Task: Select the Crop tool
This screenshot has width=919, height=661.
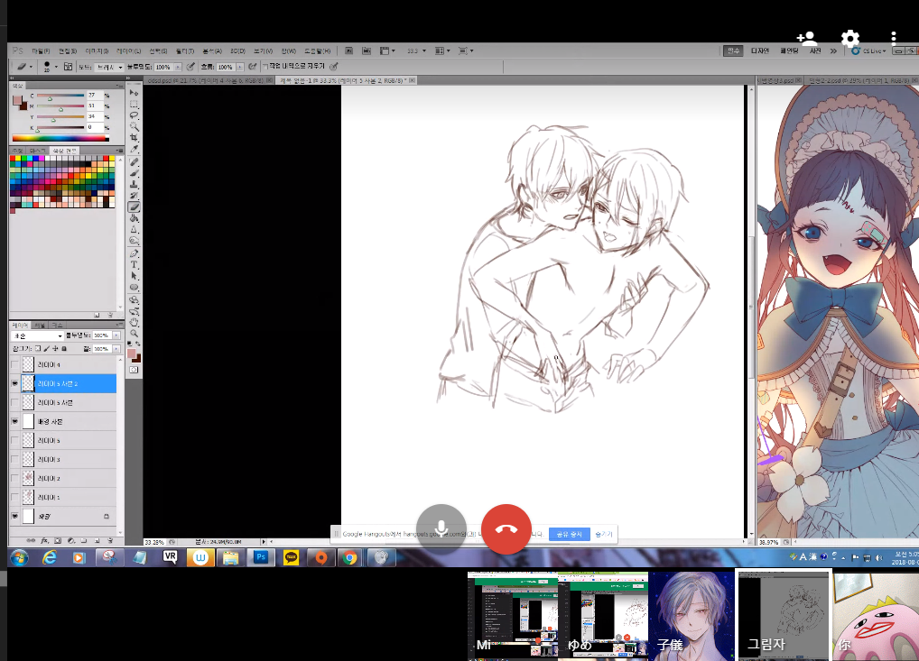Action: point(135,138)
